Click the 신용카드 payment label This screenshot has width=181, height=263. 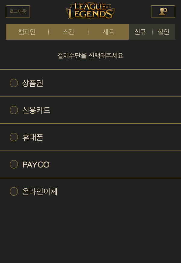(x=36, y=110)
